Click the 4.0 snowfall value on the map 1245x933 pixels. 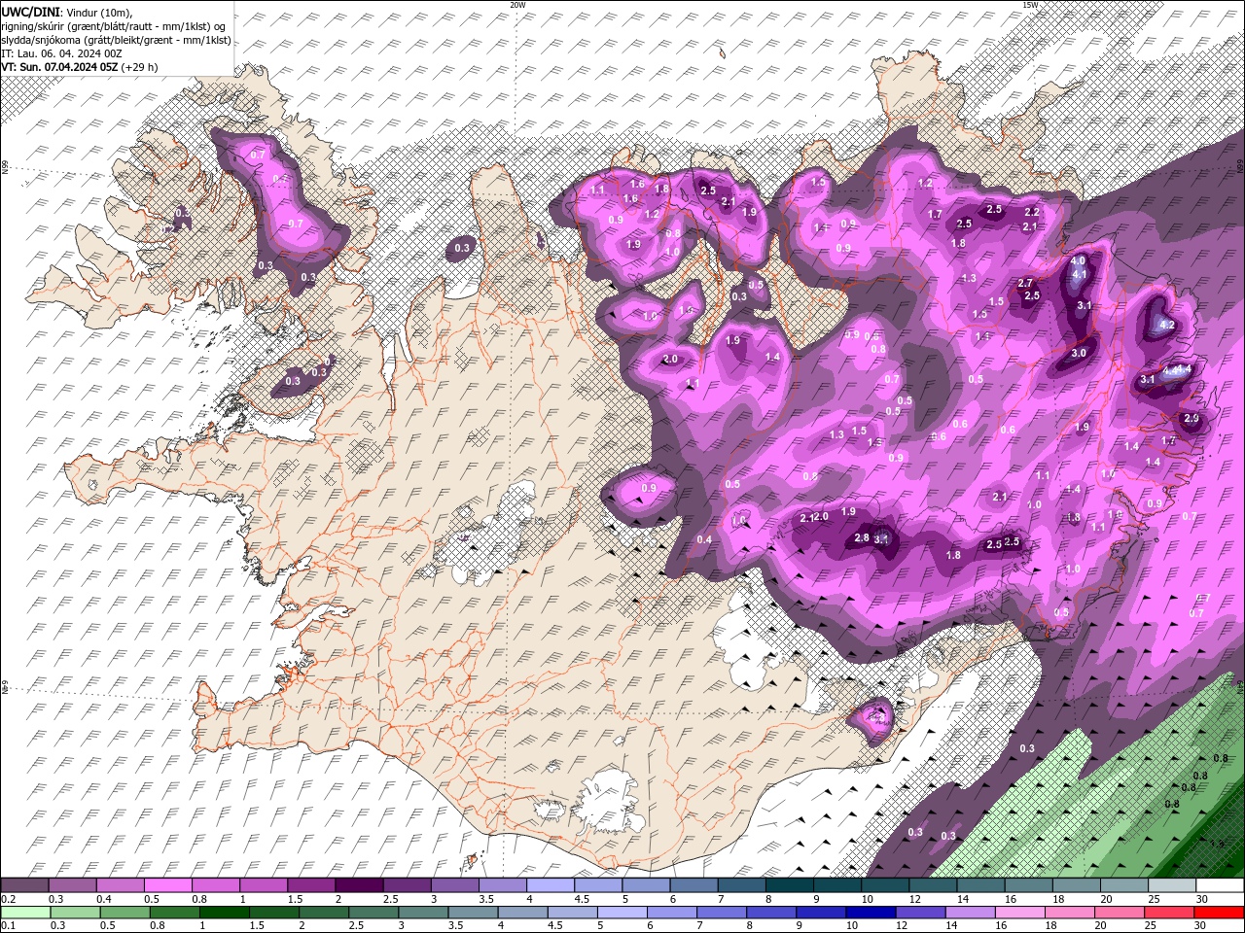coord(1078,261)
